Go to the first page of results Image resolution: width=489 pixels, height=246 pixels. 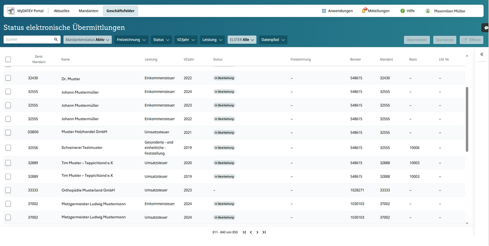click(x=244, y=232)
